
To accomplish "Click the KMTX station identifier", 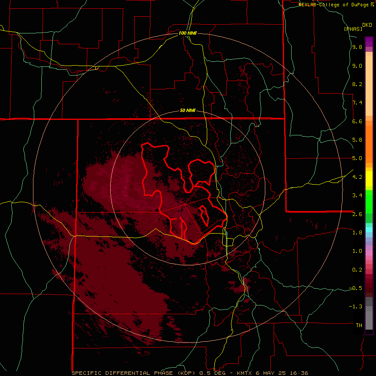I will point(244,373).
